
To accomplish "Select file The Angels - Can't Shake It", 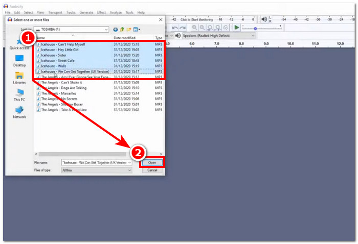I will (99, 83).
